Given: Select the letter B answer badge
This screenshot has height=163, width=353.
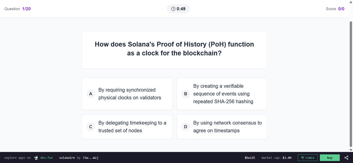Looking at the screenshot, I should pyautogui.click(x=186, y=94).
